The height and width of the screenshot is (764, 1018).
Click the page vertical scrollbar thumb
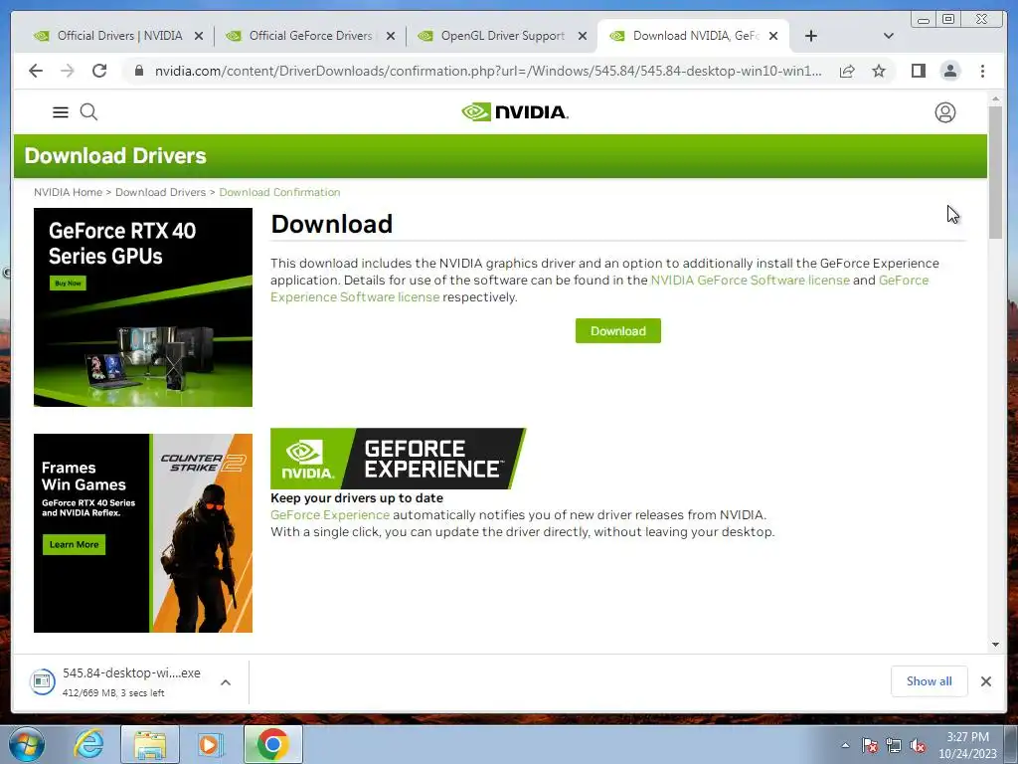[995, 171]
